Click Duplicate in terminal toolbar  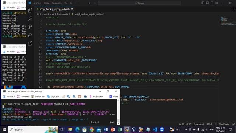(53, 96)
